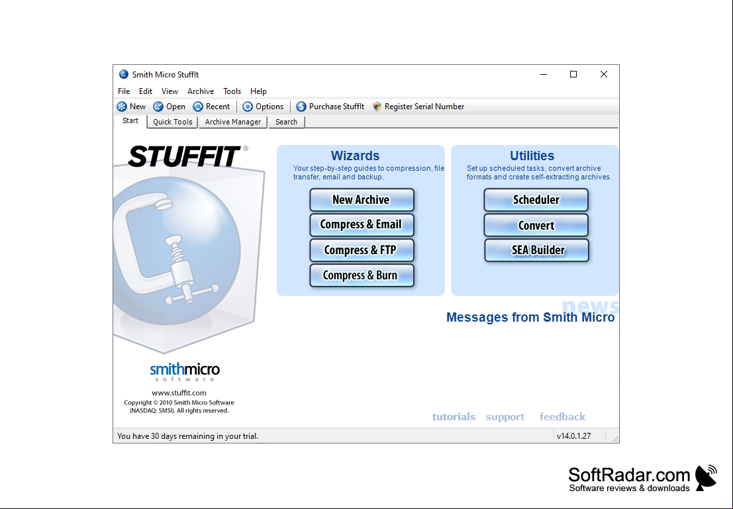This screenshot has width=733, height=509.
Task: Open the SEA Builder utility
Action: (x=536, y=250)
